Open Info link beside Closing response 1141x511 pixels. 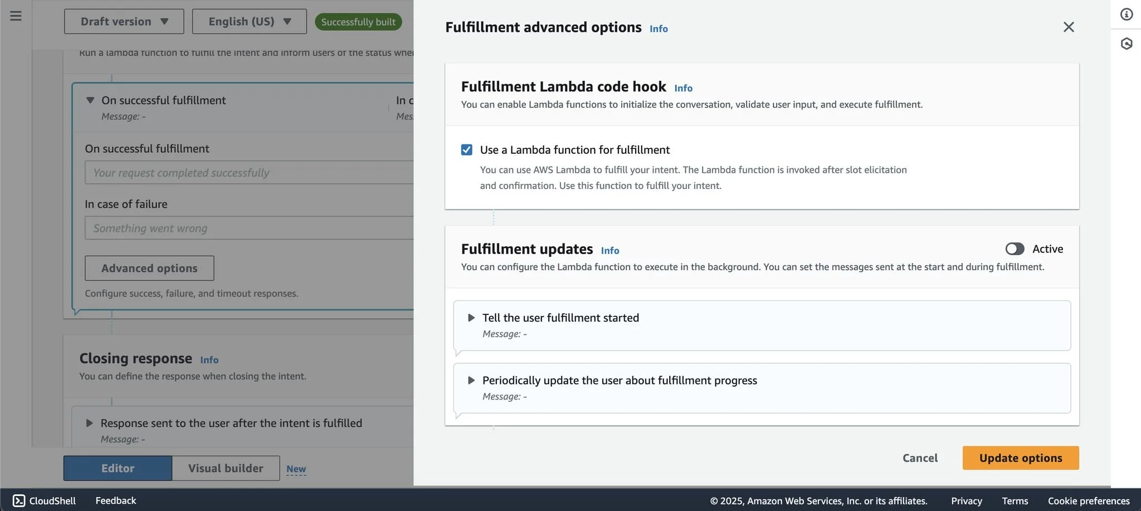point(209,360)
